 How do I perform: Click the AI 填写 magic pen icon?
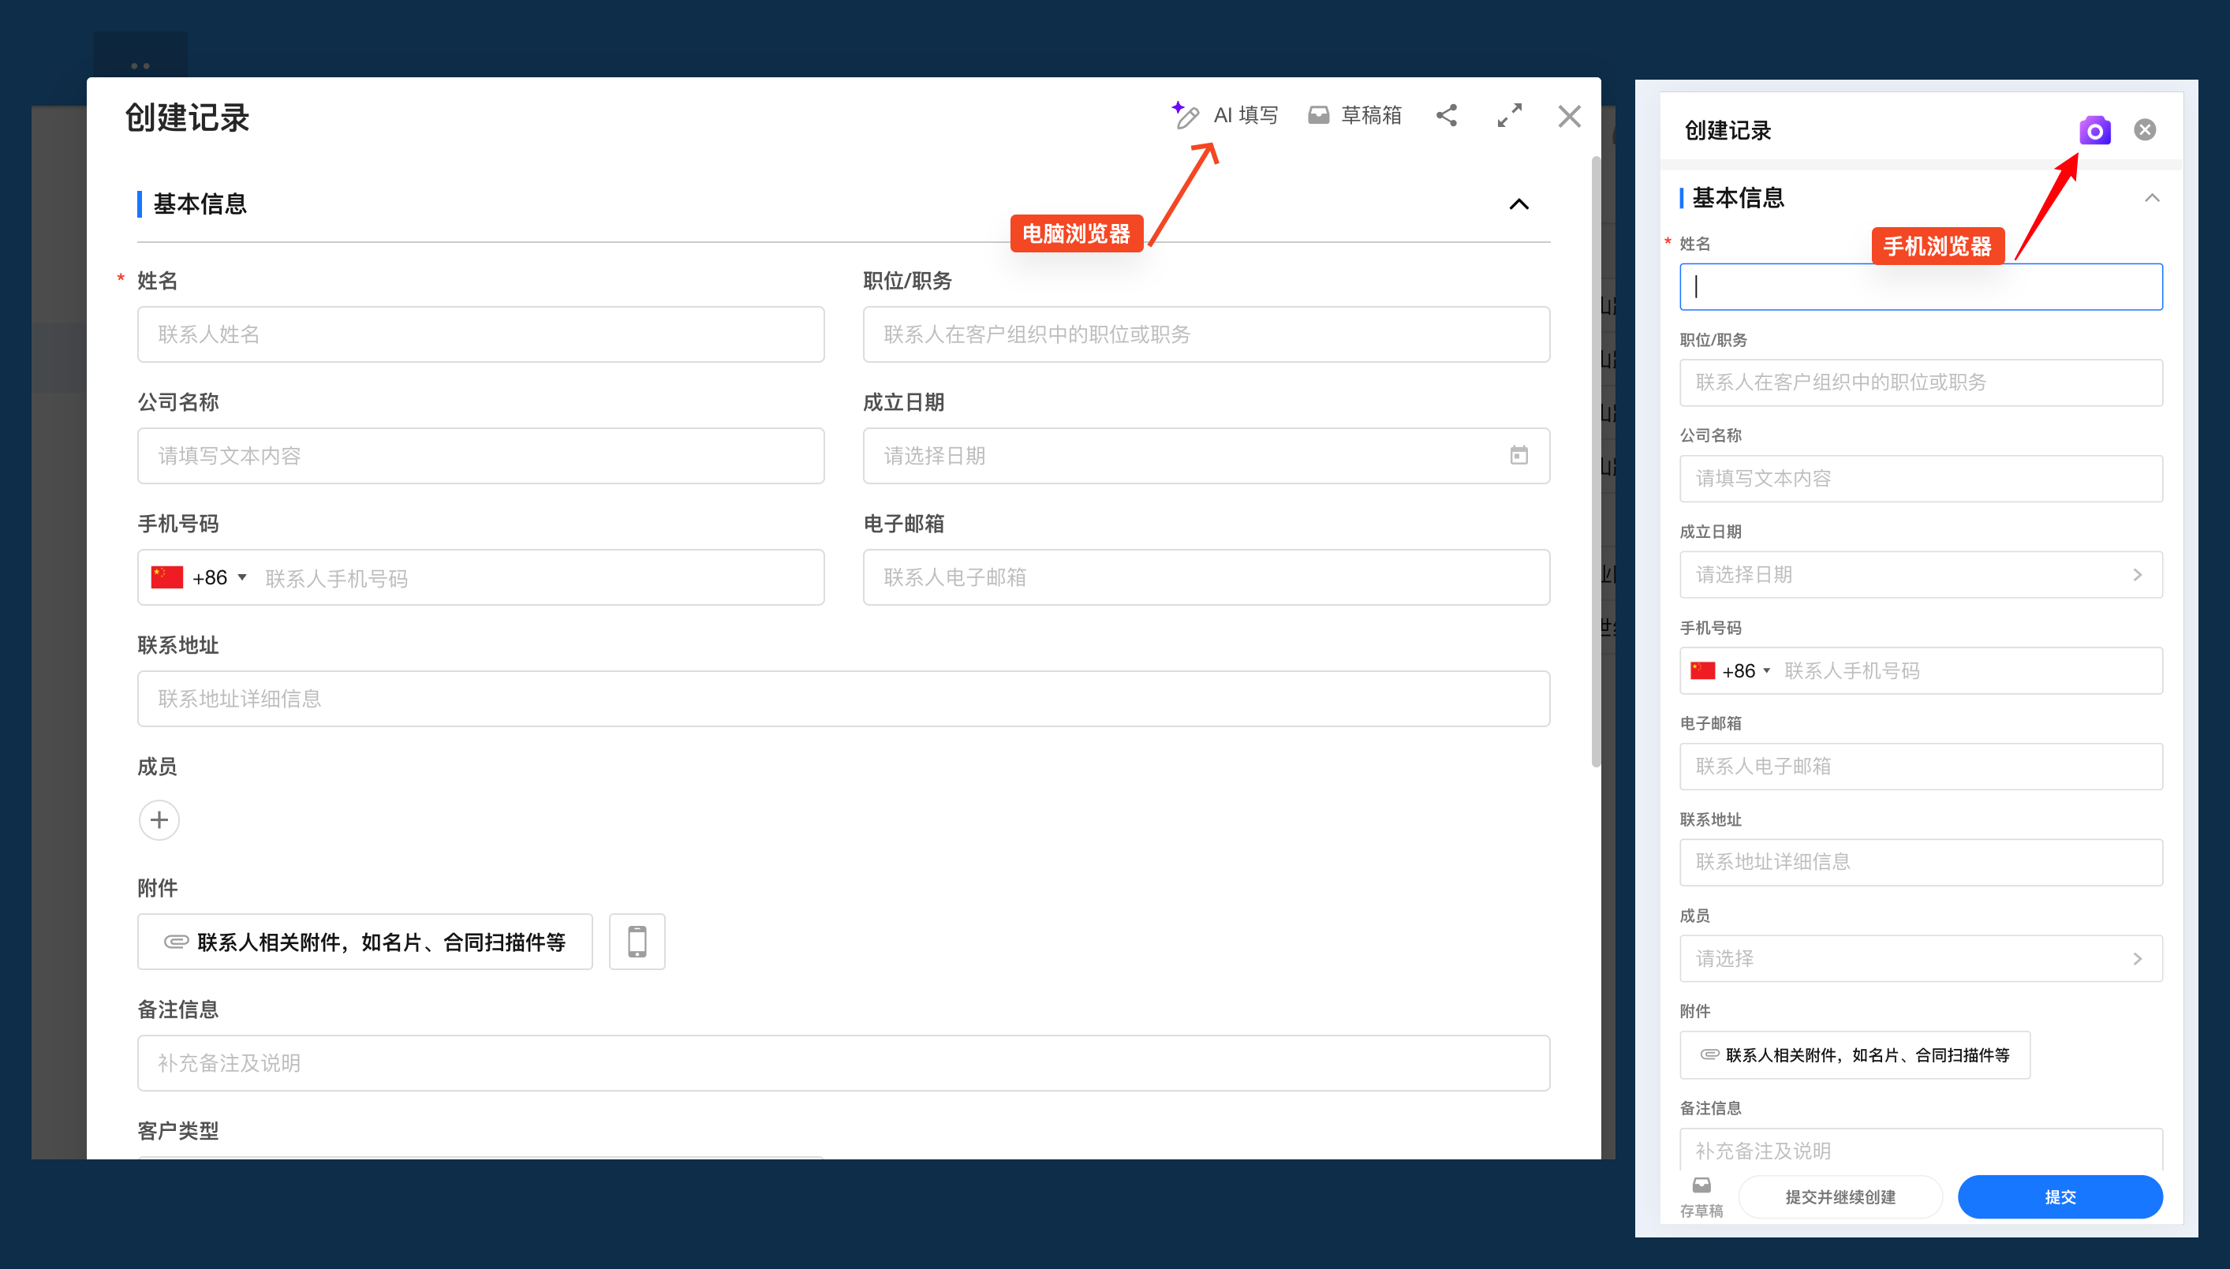(1185, 115)
